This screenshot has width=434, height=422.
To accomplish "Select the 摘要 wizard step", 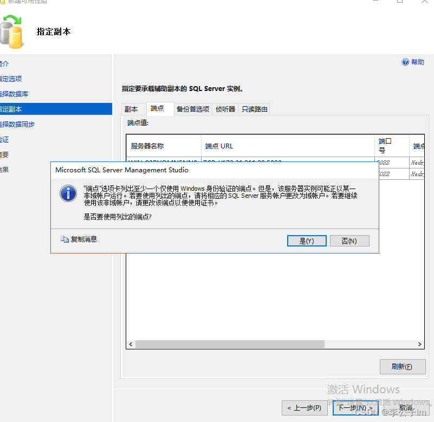I will (6, 154).
